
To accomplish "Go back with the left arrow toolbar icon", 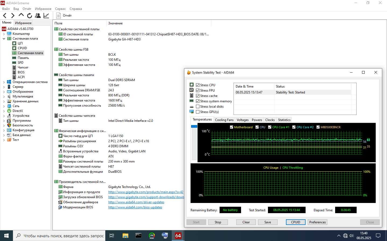I will tap(5, 16).
